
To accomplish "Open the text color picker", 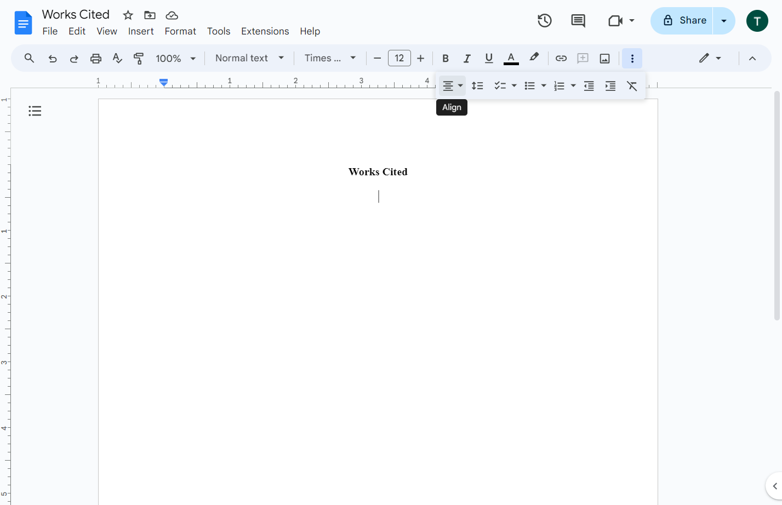I will click(x=511, y=58).
